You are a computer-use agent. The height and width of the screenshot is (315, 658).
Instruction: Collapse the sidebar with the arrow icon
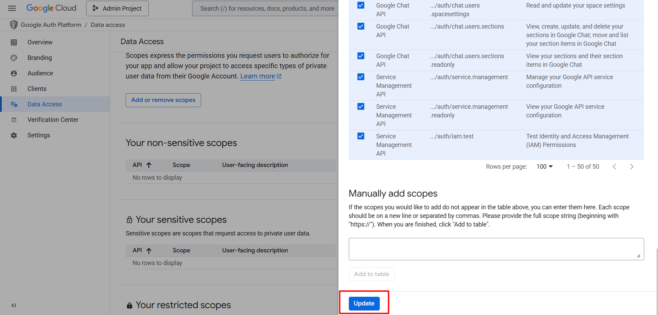(x=13, y=305)
